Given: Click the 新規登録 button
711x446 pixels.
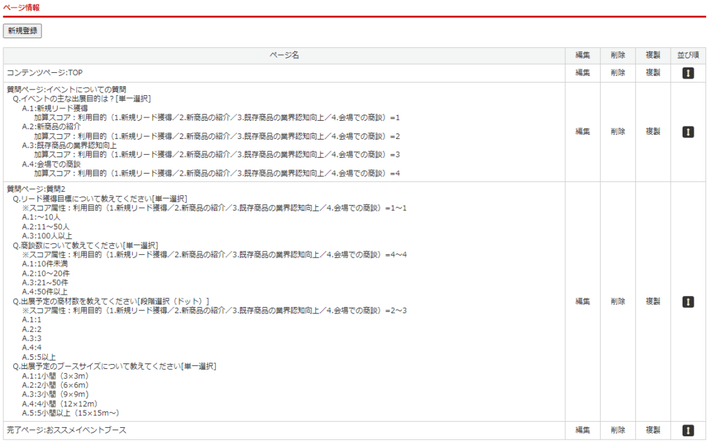Looking at the screenshot, I should [x=23, y=31].
